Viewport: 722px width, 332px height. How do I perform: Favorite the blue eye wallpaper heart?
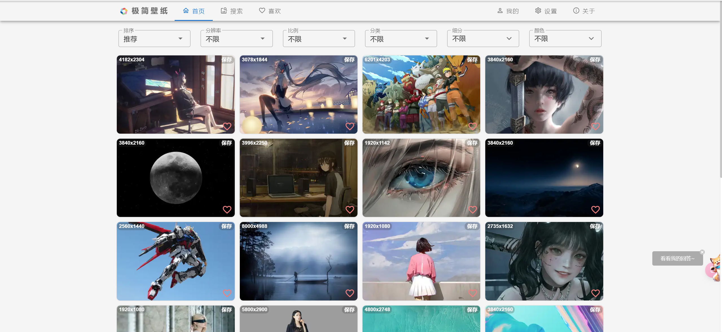473,210
